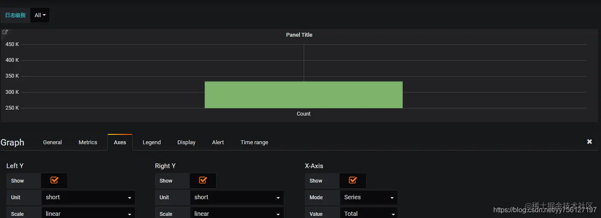Click the 350 K y-axis label
This screenshot has width=601, height=218.
tap(12, 76)
